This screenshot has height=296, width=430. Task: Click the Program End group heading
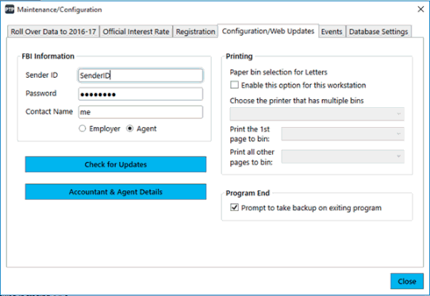click(248, 193)
